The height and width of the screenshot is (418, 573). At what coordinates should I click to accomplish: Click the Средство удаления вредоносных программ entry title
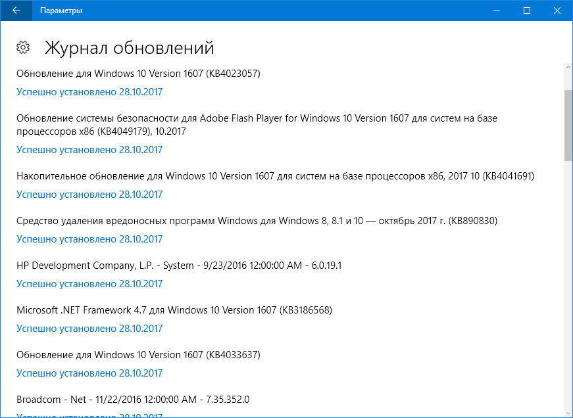coord(257,221)
